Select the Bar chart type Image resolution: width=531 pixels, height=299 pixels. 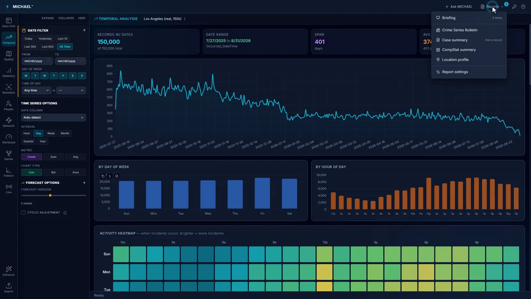(53, 172)
